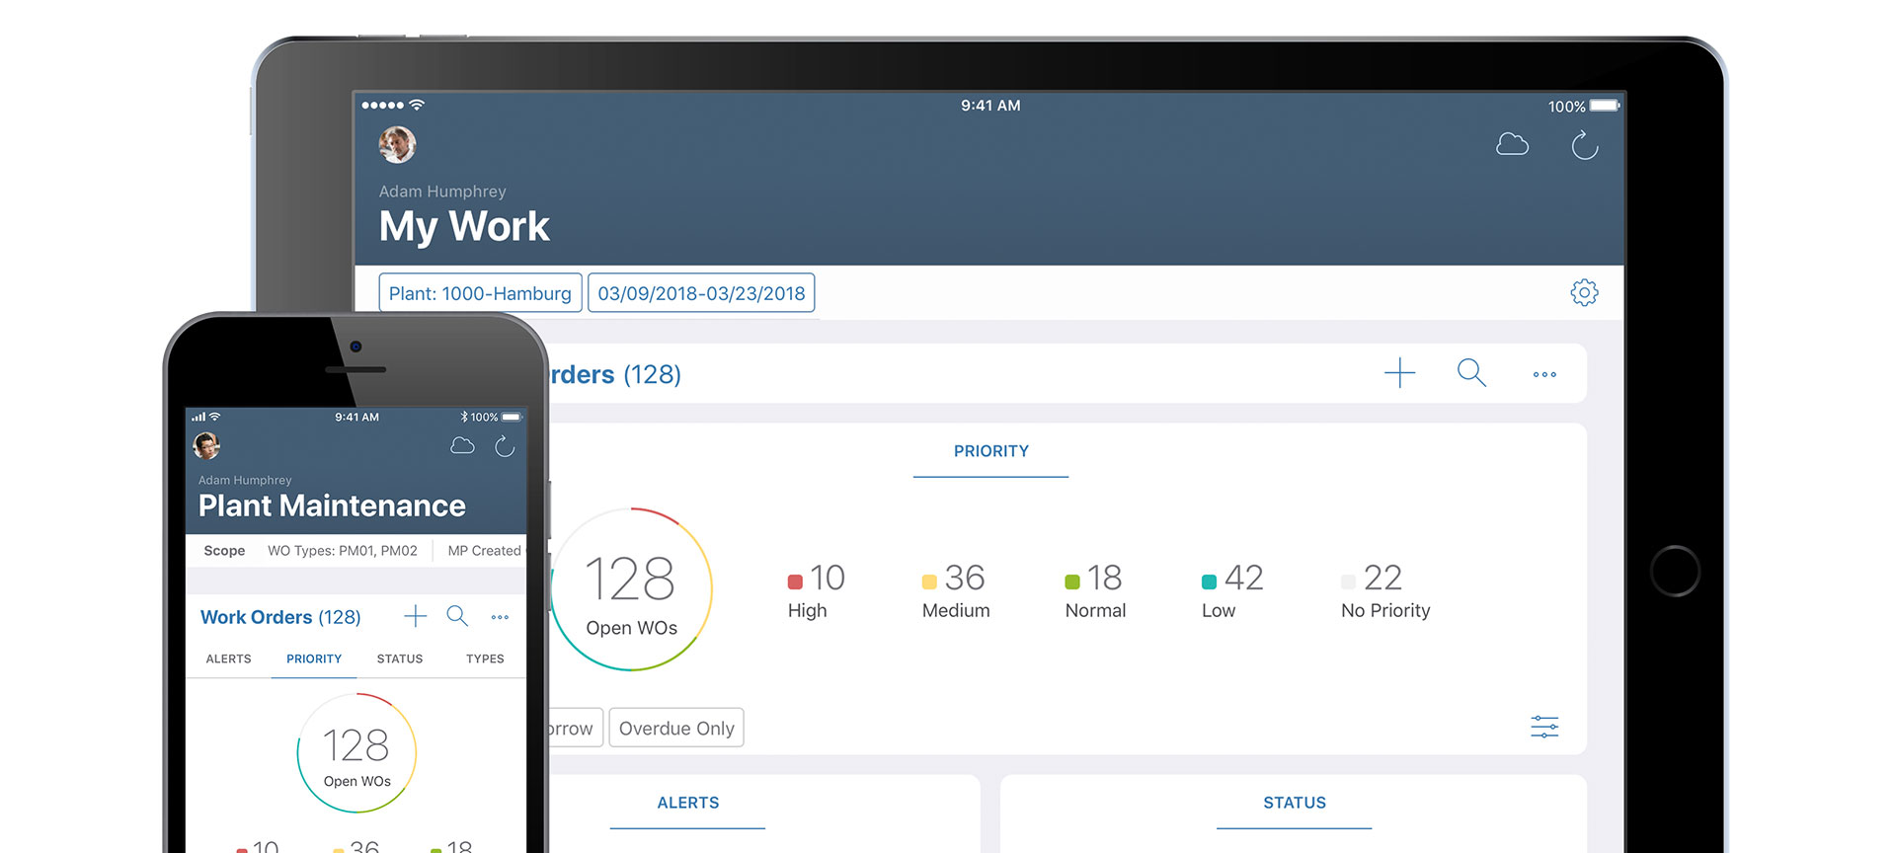Tap the cloud sync icon on iPad
The image size is (1896, 853).
coord(1512,145)
